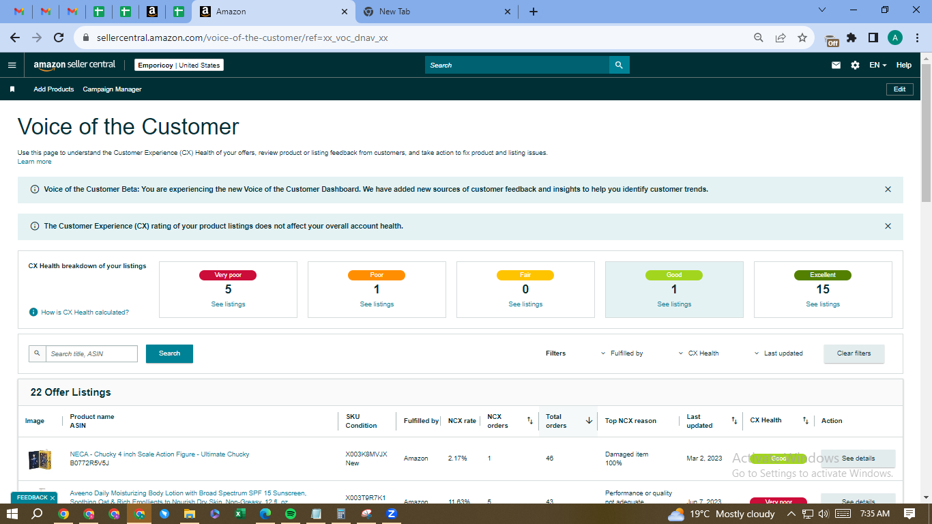Click the Edit button on the navigation bar

pyautogui.click(x=900, y=89)
